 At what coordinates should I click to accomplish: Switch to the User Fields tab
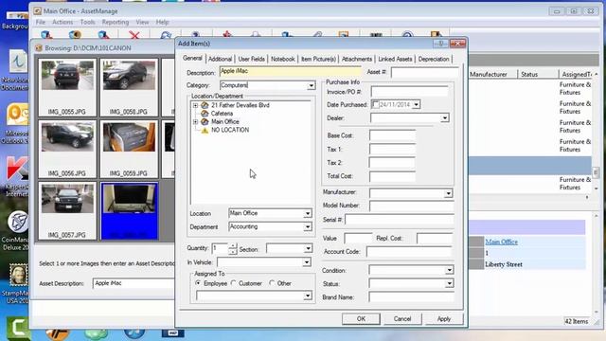click(x=251, y=59)
